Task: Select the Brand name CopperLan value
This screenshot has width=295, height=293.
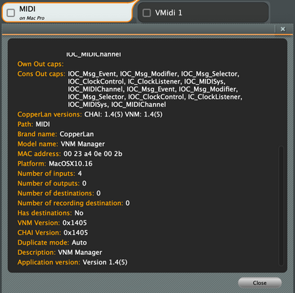Action: tap(77, 134)
